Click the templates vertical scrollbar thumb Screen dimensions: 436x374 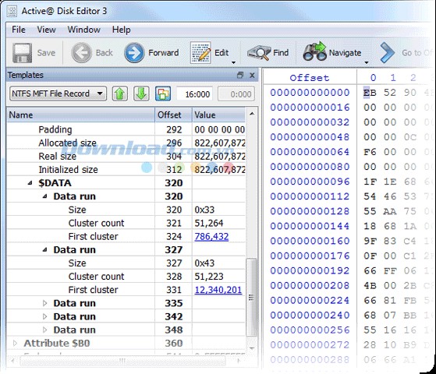coord(251,298)
